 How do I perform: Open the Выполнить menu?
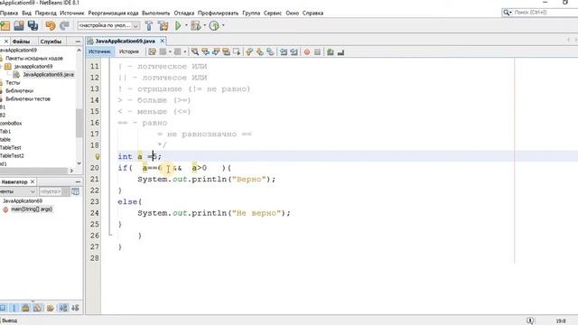(156, 13)
